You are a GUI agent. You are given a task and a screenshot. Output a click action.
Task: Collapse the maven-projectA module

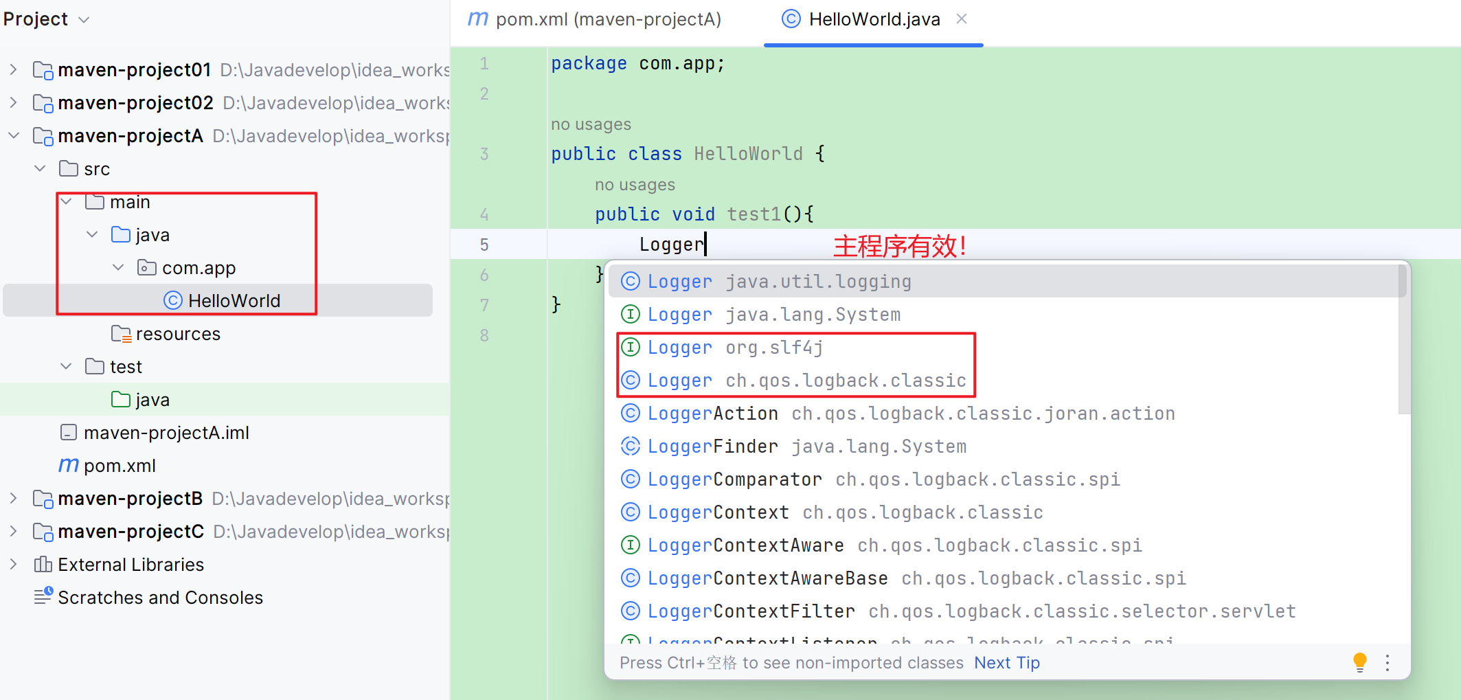pyautogui.click(x=13, y=135)
